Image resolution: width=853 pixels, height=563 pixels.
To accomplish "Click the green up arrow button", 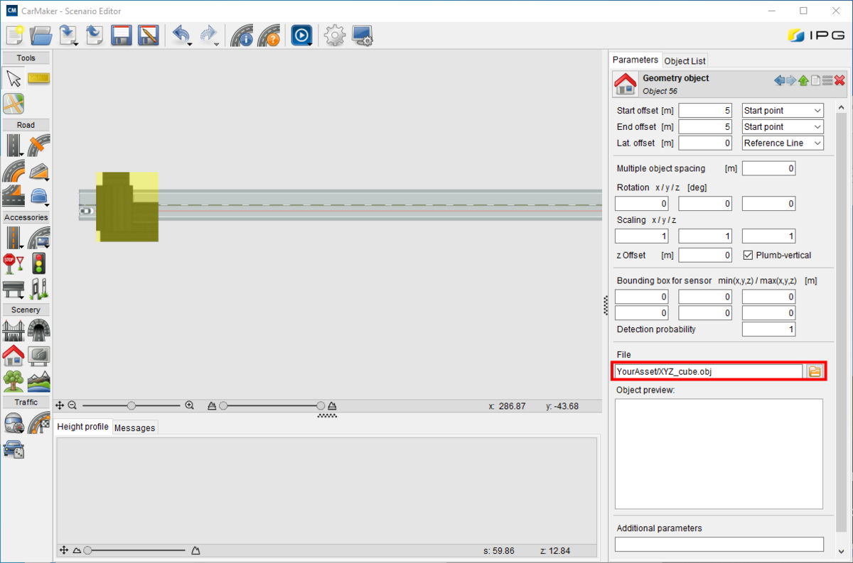I will point(803,80).
